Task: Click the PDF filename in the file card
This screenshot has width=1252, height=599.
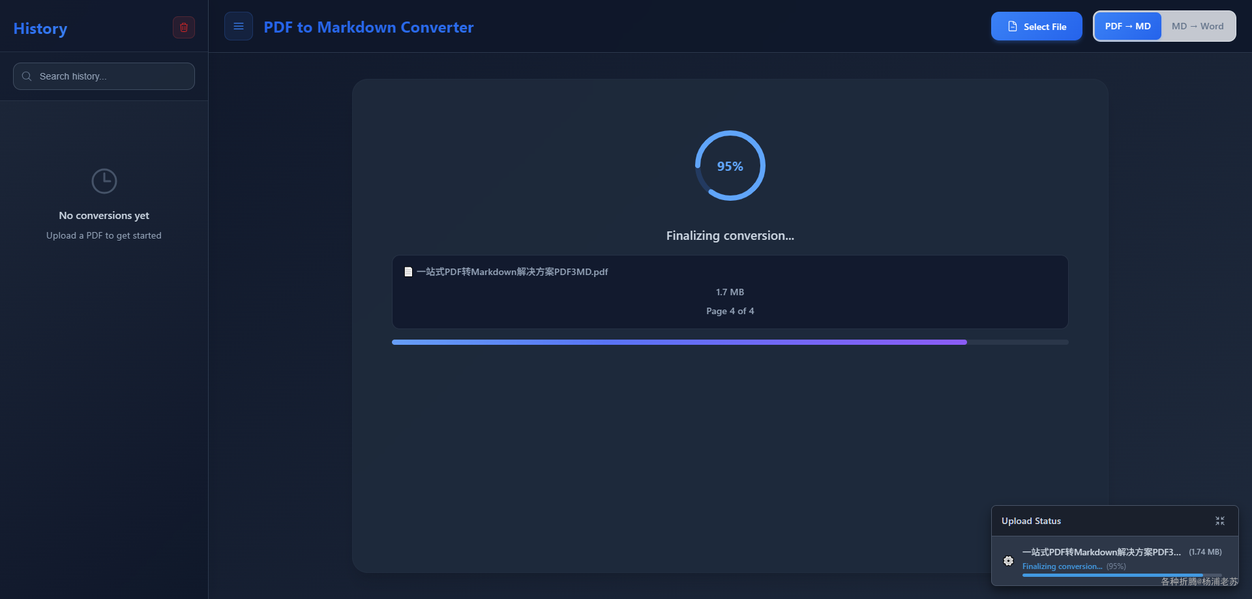Action: coord(513,272)
